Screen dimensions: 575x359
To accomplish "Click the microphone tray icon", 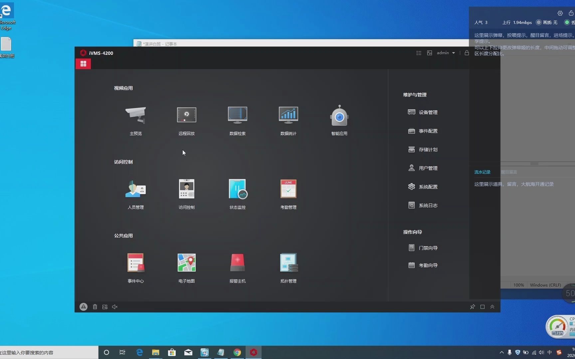I will [x=509, y=352].
